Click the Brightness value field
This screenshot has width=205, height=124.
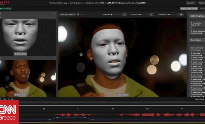coord(181,15)
